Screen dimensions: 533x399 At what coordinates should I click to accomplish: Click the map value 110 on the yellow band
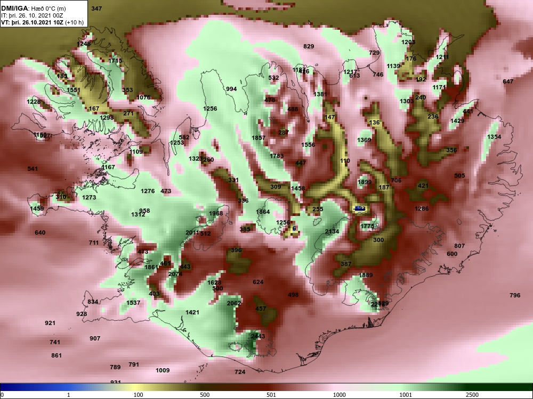pos(345,161)
